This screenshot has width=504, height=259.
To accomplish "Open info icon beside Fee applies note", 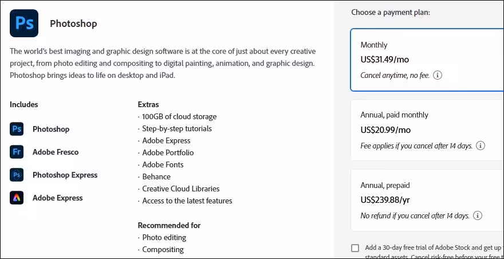I will (x=480, y=146).
